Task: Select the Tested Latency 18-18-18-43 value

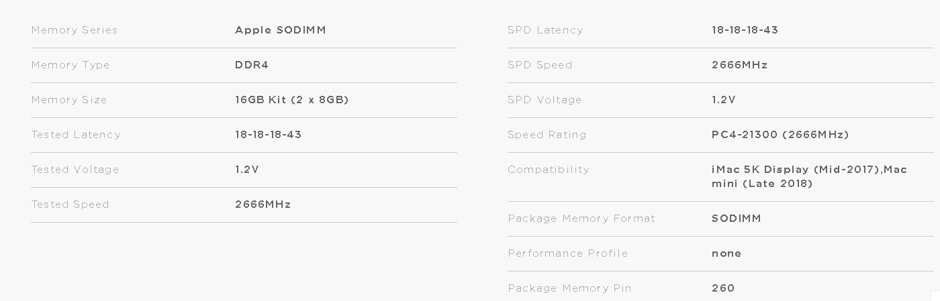Action: [x=268, y=135]
